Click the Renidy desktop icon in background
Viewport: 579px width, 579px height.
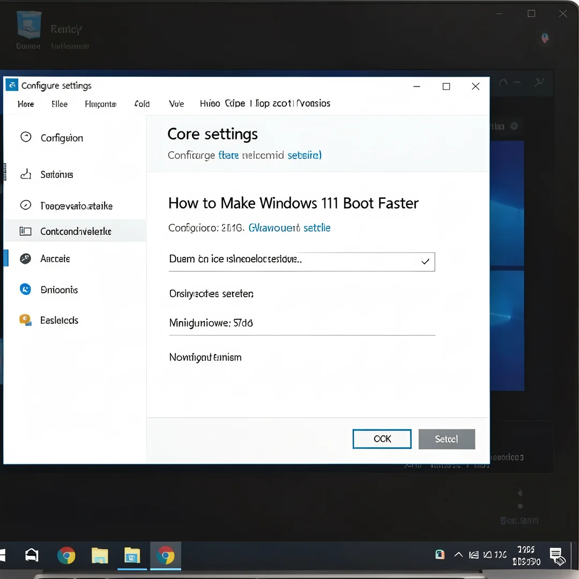tap(29, 25)
